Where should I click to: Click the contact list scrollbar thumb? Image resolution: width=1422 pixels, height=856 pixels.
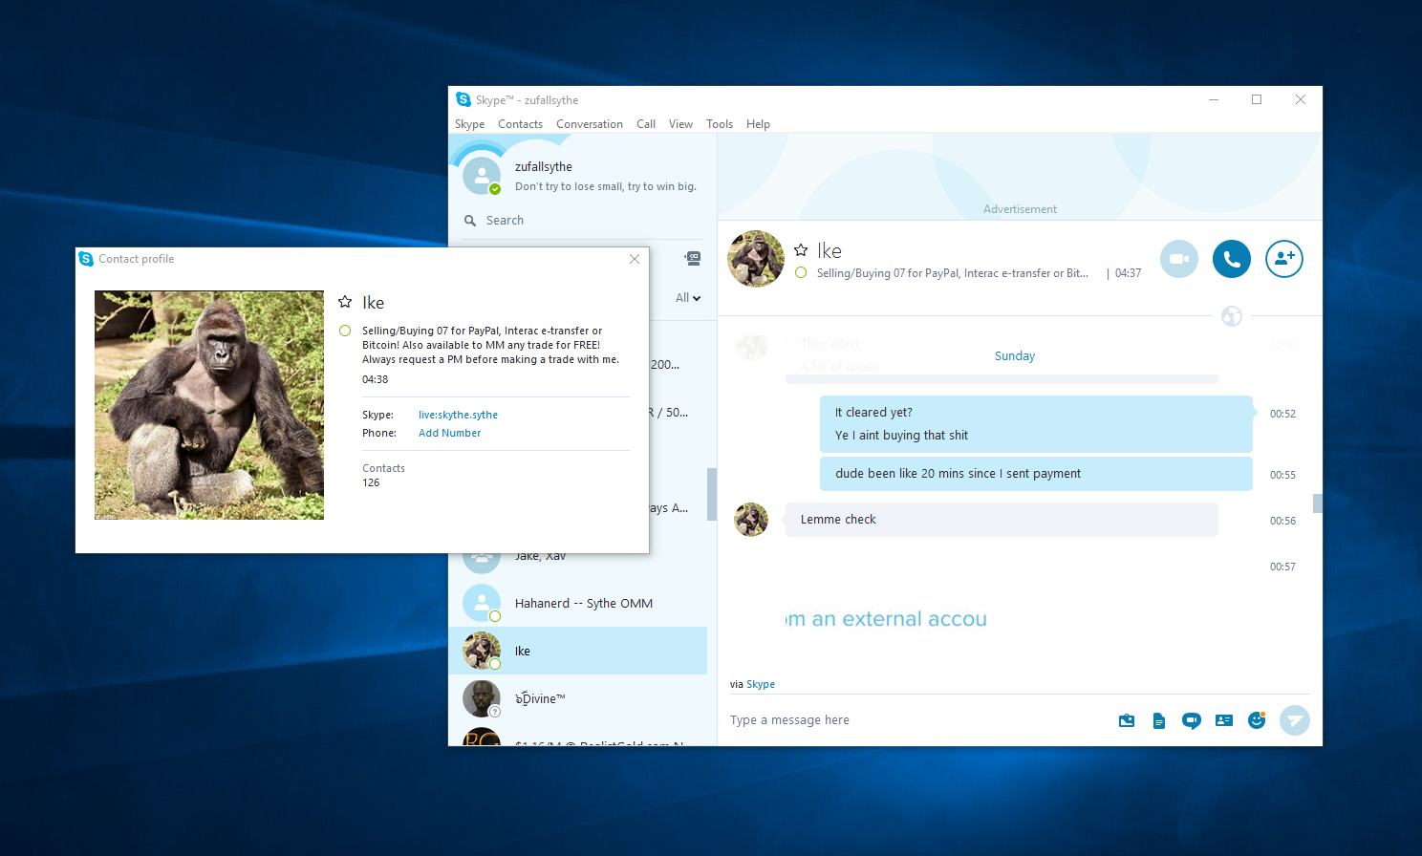click(711, 494)
